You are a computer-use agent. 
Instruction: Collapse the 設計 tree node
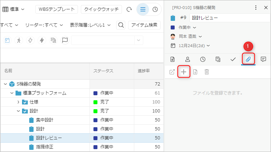[x=18, y=111]
